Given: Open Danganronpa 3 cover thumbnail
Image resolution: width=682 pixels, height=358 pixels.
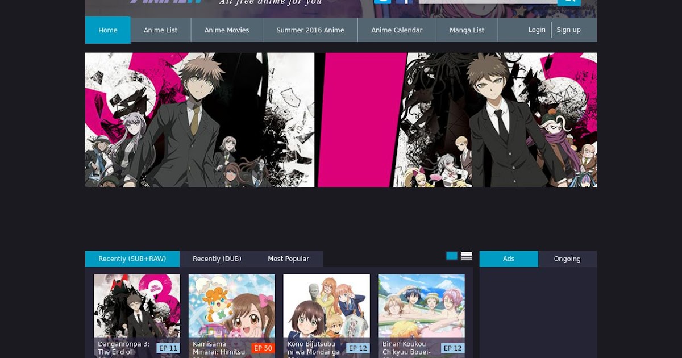Looking at the screenshot, I should [137, 316].
